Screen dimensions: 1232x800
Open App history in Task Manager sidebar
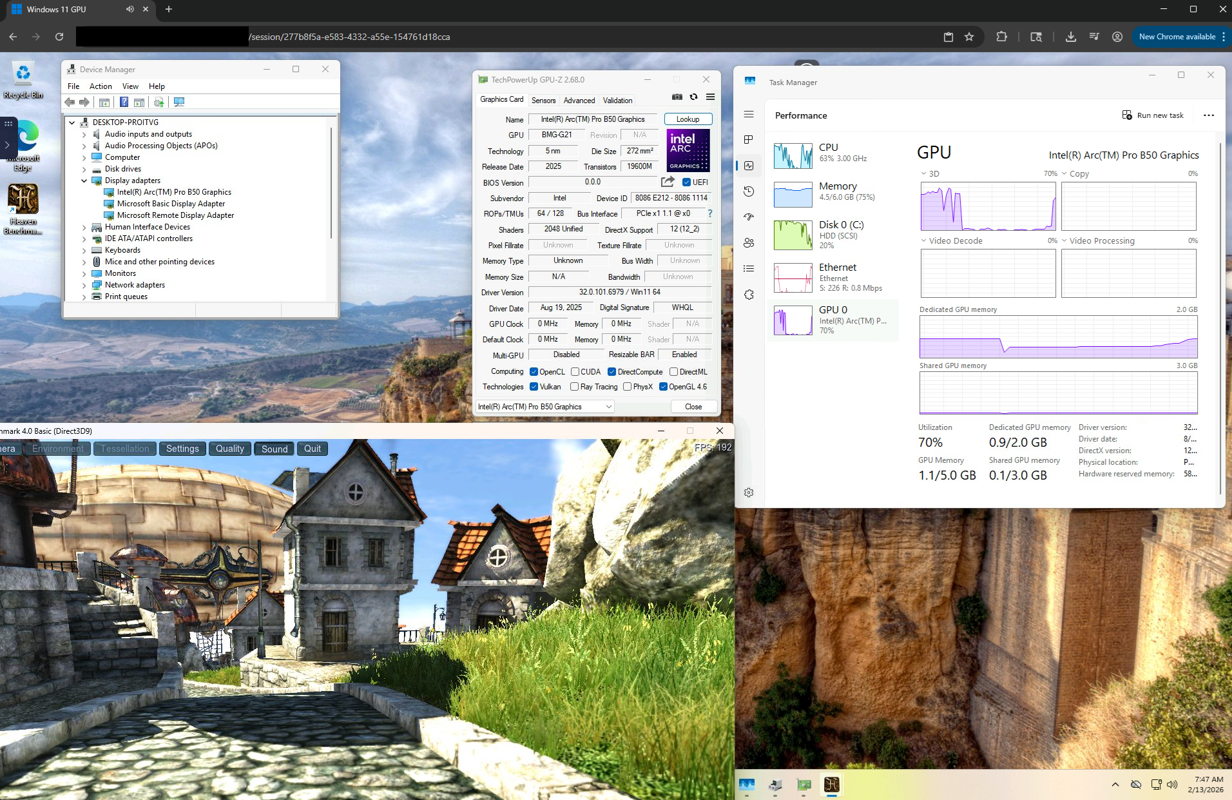[x=749, y=191]
